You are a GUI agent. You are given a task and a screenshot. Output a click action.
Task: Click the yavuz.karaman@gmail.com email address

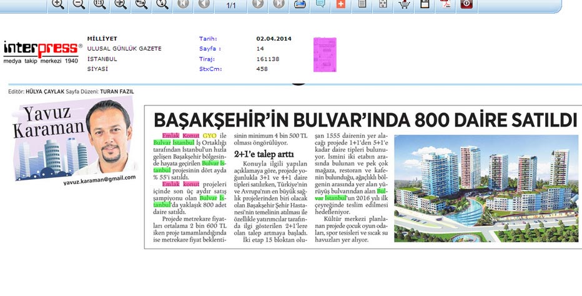click(99, 180)
